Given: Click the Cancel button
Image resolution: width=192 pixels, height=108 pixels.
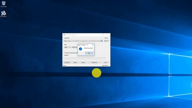Looking at the screenshot, I should point(67,62).
